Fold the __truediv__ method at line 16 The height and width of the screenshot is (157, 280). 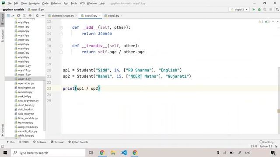tap(61, 46)
